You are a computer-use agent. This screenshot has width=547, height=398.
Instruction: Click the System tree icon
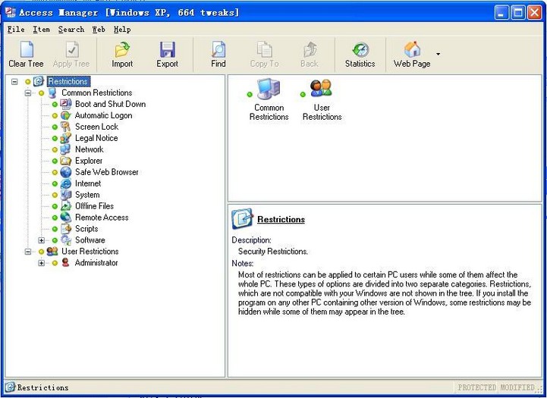click(x=65, y=195)
